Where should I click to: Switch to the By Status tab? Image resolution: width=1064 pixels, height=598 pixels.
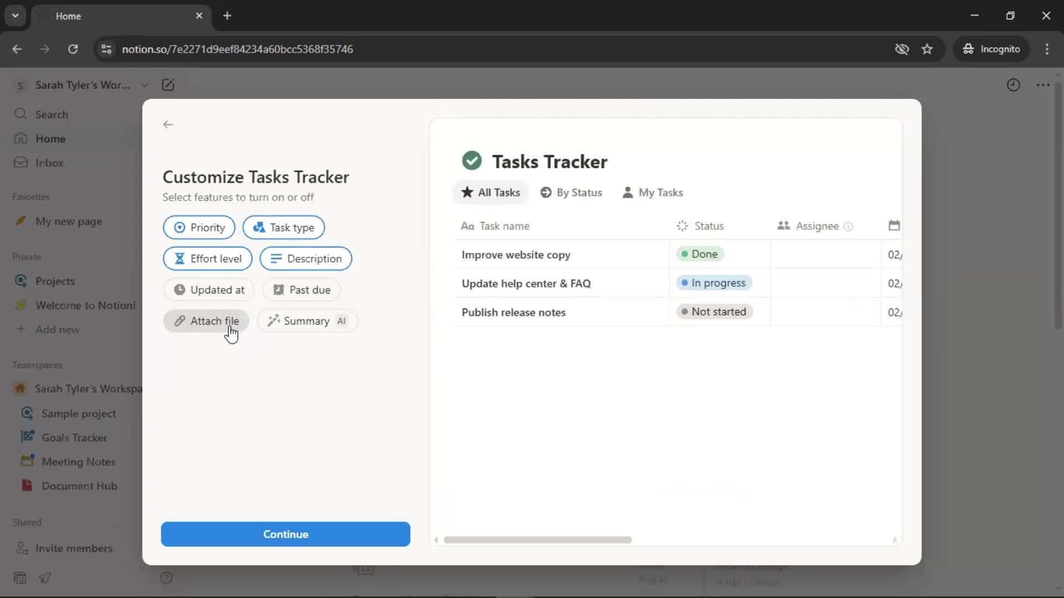tap(571, 193)
